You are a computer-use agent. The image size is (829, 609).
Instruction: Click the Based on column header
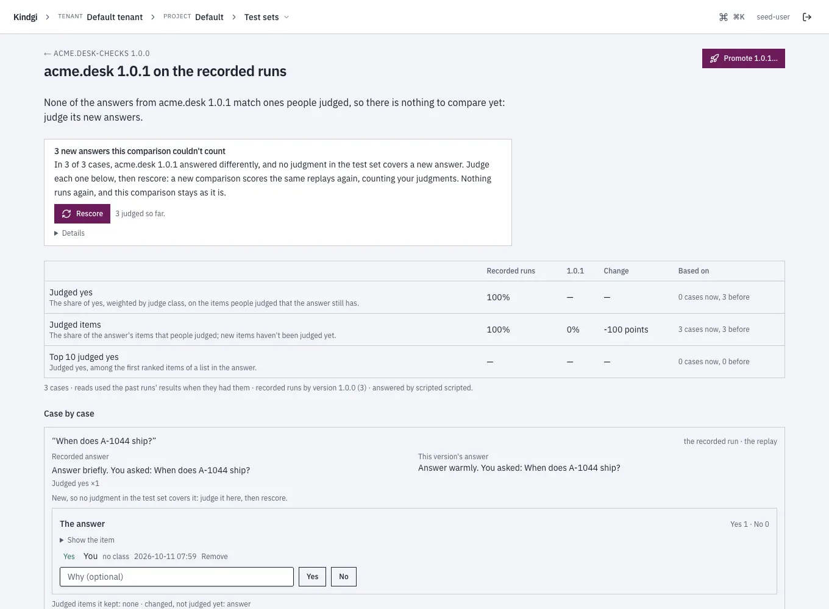click(694, 271)
